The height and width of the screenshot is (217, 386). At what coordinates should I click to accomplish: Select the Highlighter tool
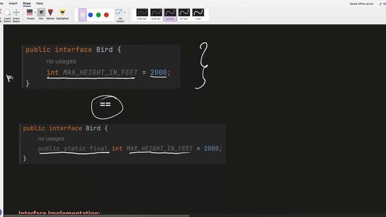[63, 14]
